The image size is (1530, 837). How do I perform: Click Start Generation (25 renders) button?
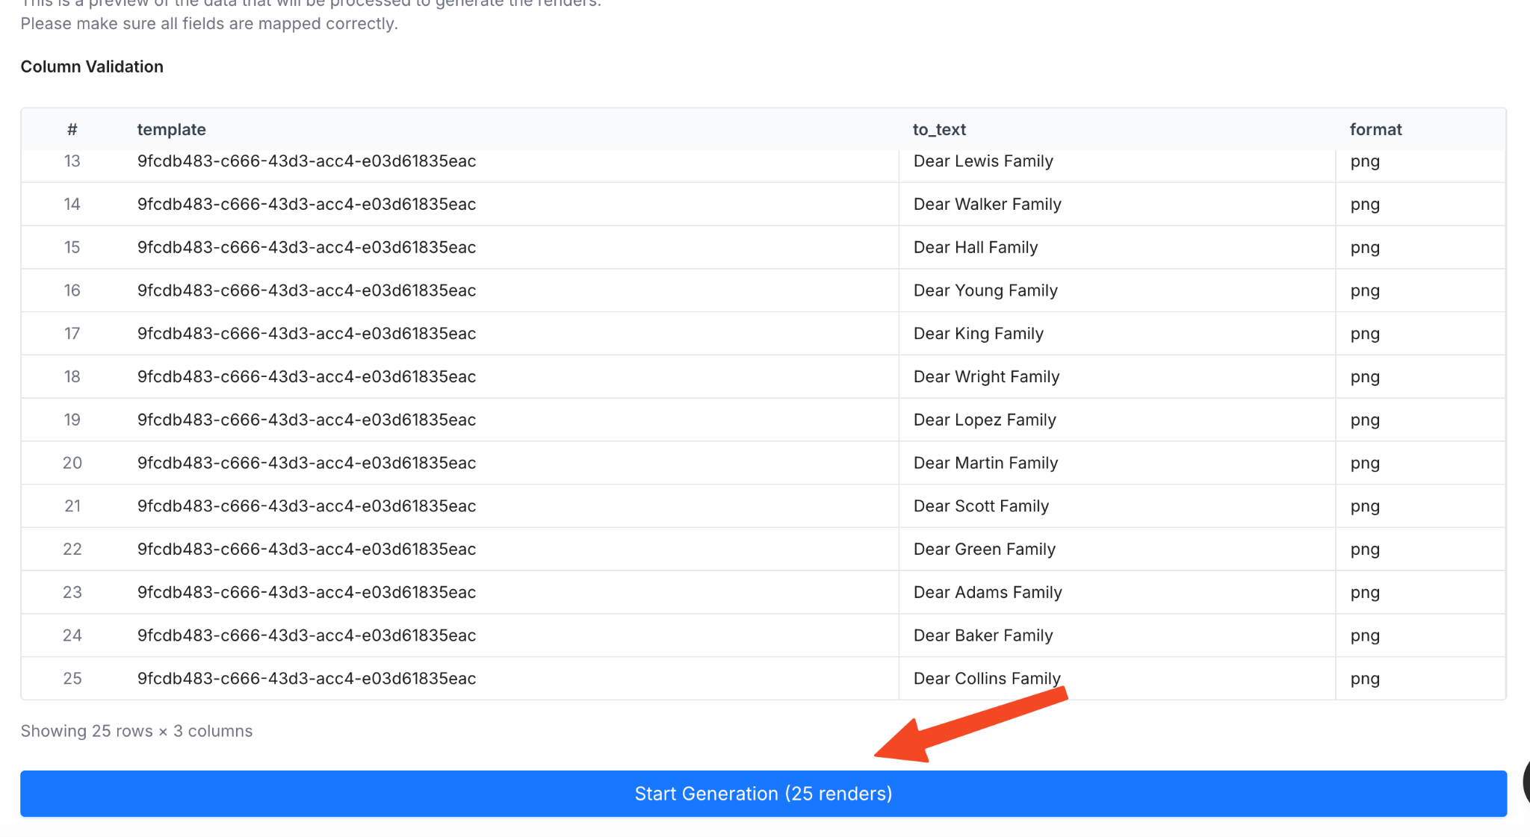click(763, 793)
